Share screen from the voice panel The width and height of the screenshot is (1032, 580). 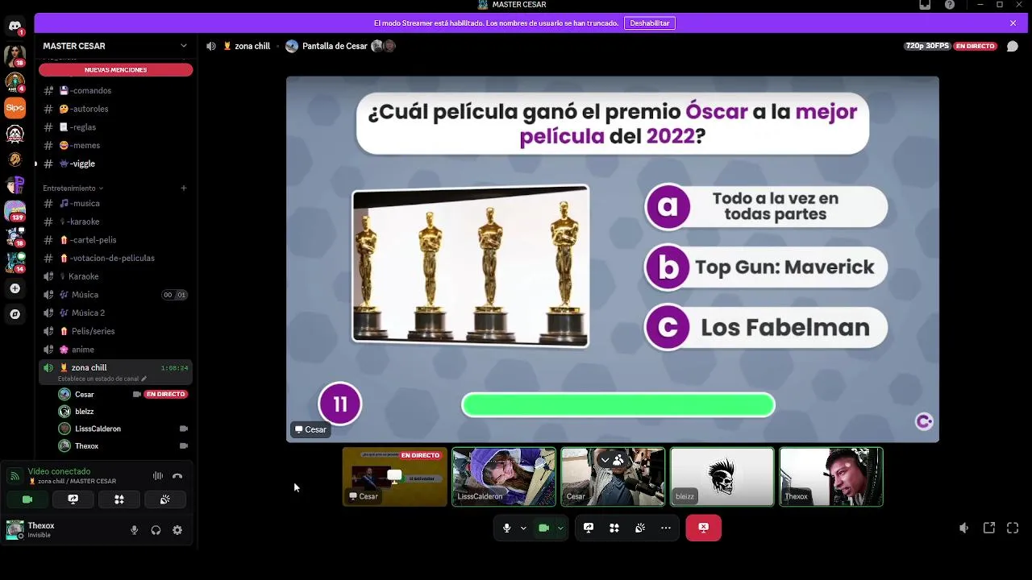73,499
